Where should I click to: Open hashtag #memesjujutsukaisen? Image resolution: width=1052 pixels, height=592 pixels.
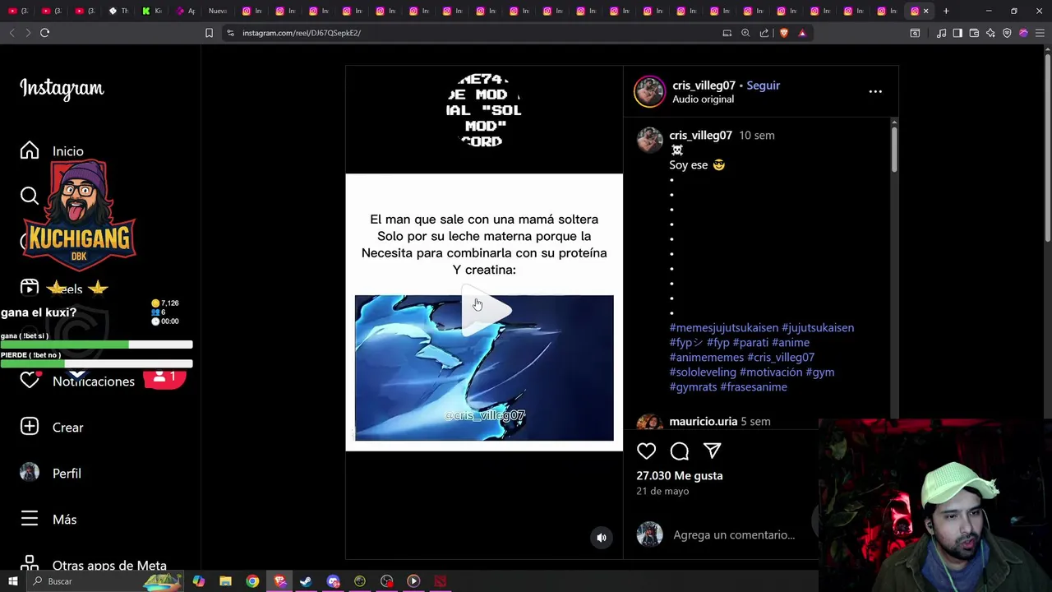pos(724,327)
